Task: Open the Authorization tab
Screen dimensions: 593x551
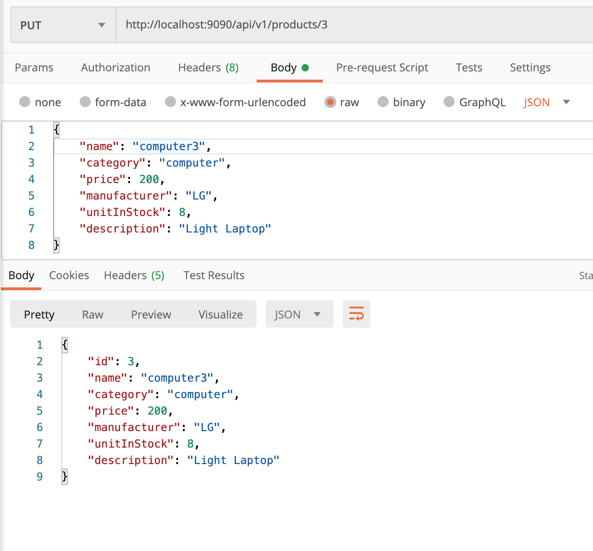Action: pos(115,68)
